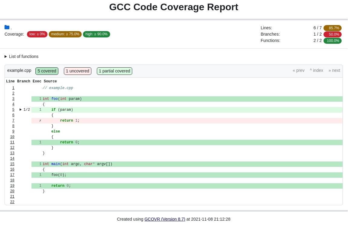Click the example.cpp file name
Viewport: 348px width, 249px height.
click(19, 70)
